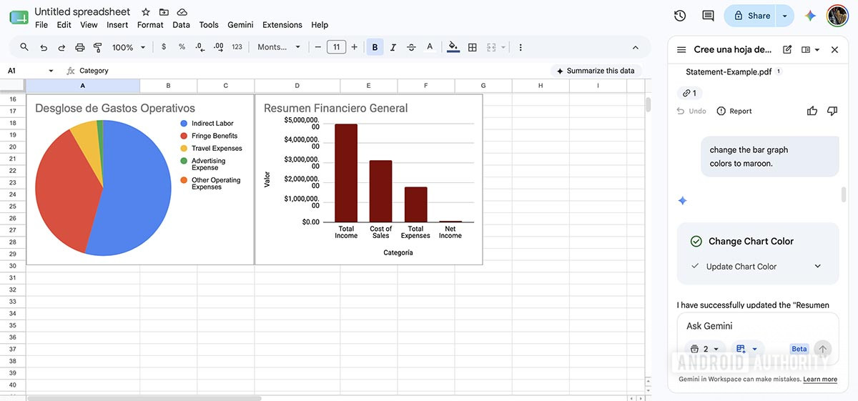The width and height of the screenshot is (858, 401).
Task: Open the borders tool
Action: 472,47
